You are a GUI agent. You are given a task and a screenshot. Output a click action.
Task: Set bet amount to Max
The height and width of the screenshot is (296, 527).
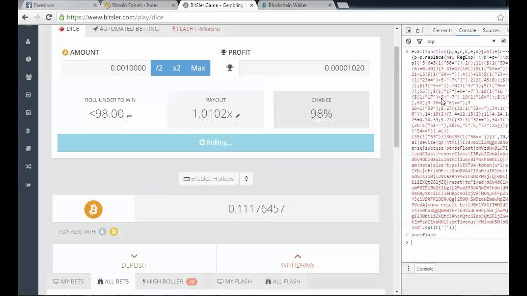pyautogui.click(x=198, y=68)
